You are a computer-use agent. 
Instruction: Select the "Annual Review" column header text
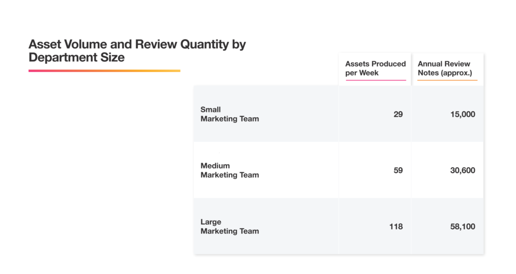[444, 64]
